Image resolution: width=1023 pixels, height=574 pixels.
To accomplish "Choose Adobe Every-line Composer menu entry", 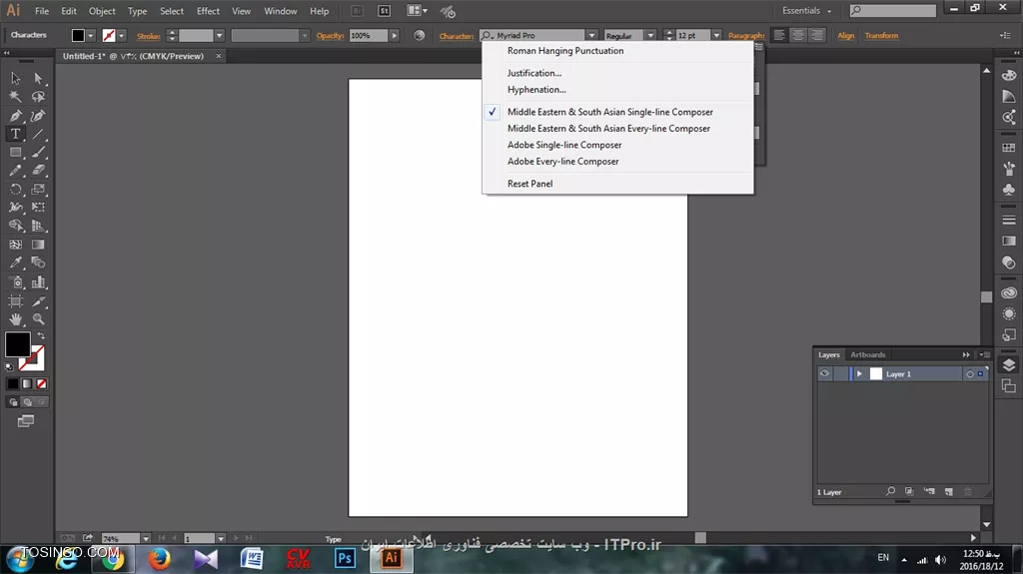I will point(563,161).
